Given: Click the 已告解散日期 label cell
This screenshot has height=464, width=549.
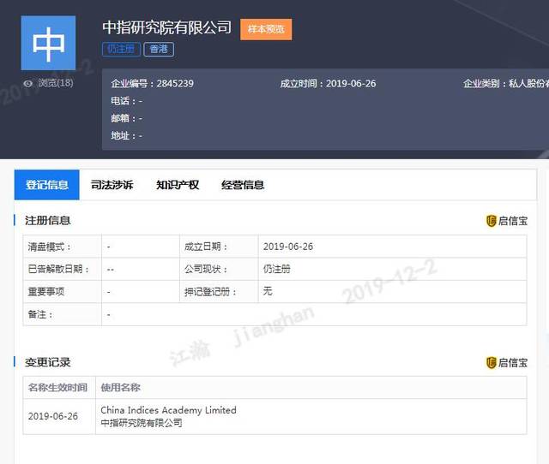Looking at the screenshot, I should [x=63, y=269].
